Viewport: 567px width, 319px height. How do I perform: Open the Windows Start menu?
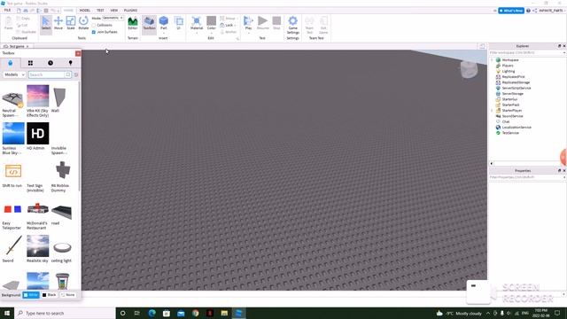[x=7, y=313]
